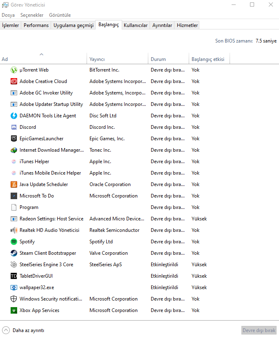Image resolution: width=279 pixels, height=339 pixels.
Task: Switch to the Hizmetler tab
Action: coord(187,25)
